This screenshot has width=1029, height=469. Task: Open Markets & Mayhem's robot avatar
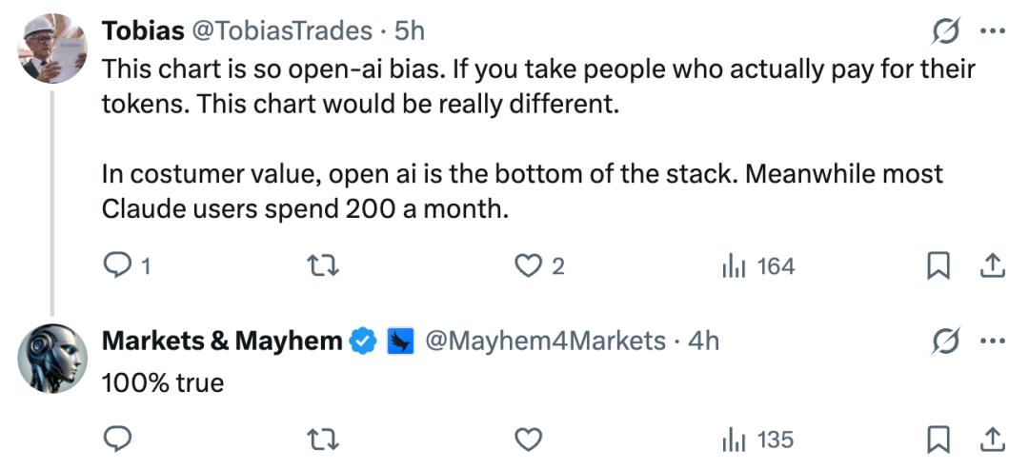click(x=53, y=358)
